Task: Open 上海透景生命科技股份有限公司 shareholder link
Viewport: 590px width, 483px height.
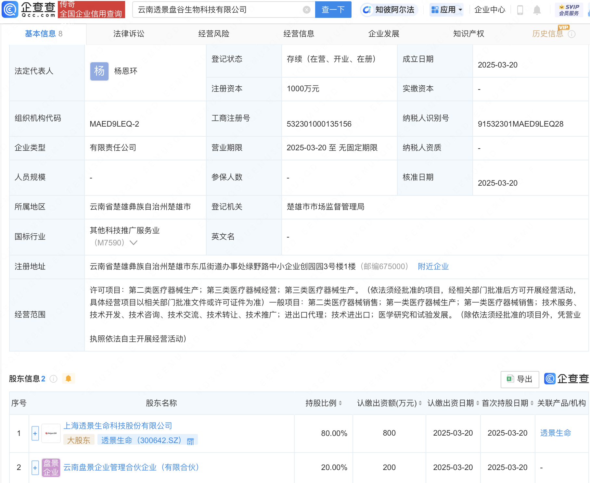Action: pos(118,426)
